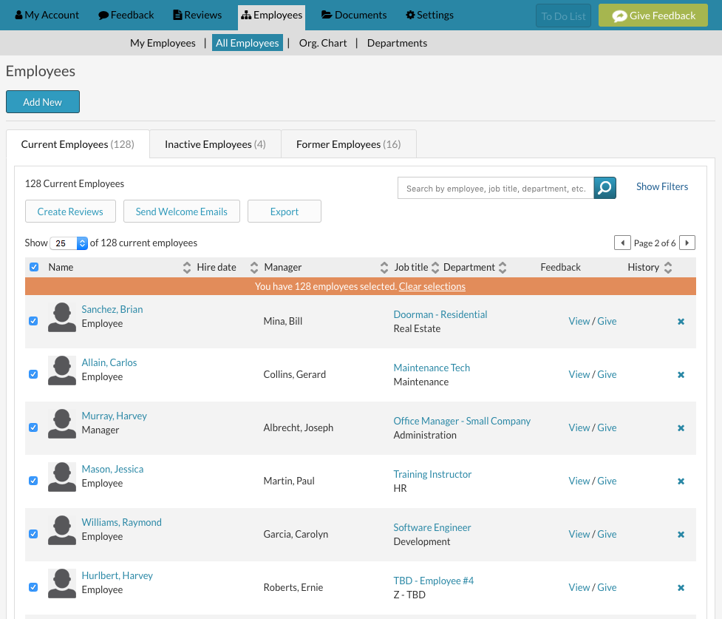Open the Reviews menu
Viewport: 722px width, 619px height.
[197, 16]
